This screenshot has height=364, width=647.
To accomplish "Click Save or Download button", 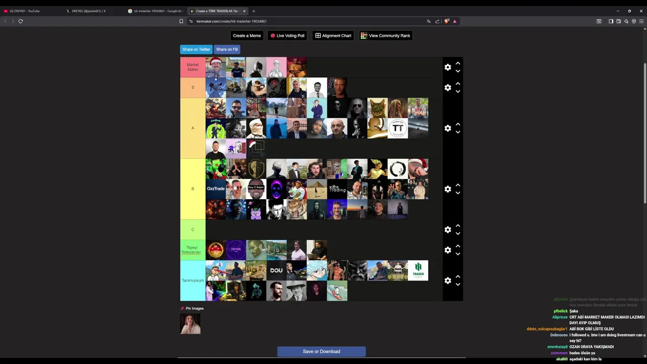I will 321,351.
